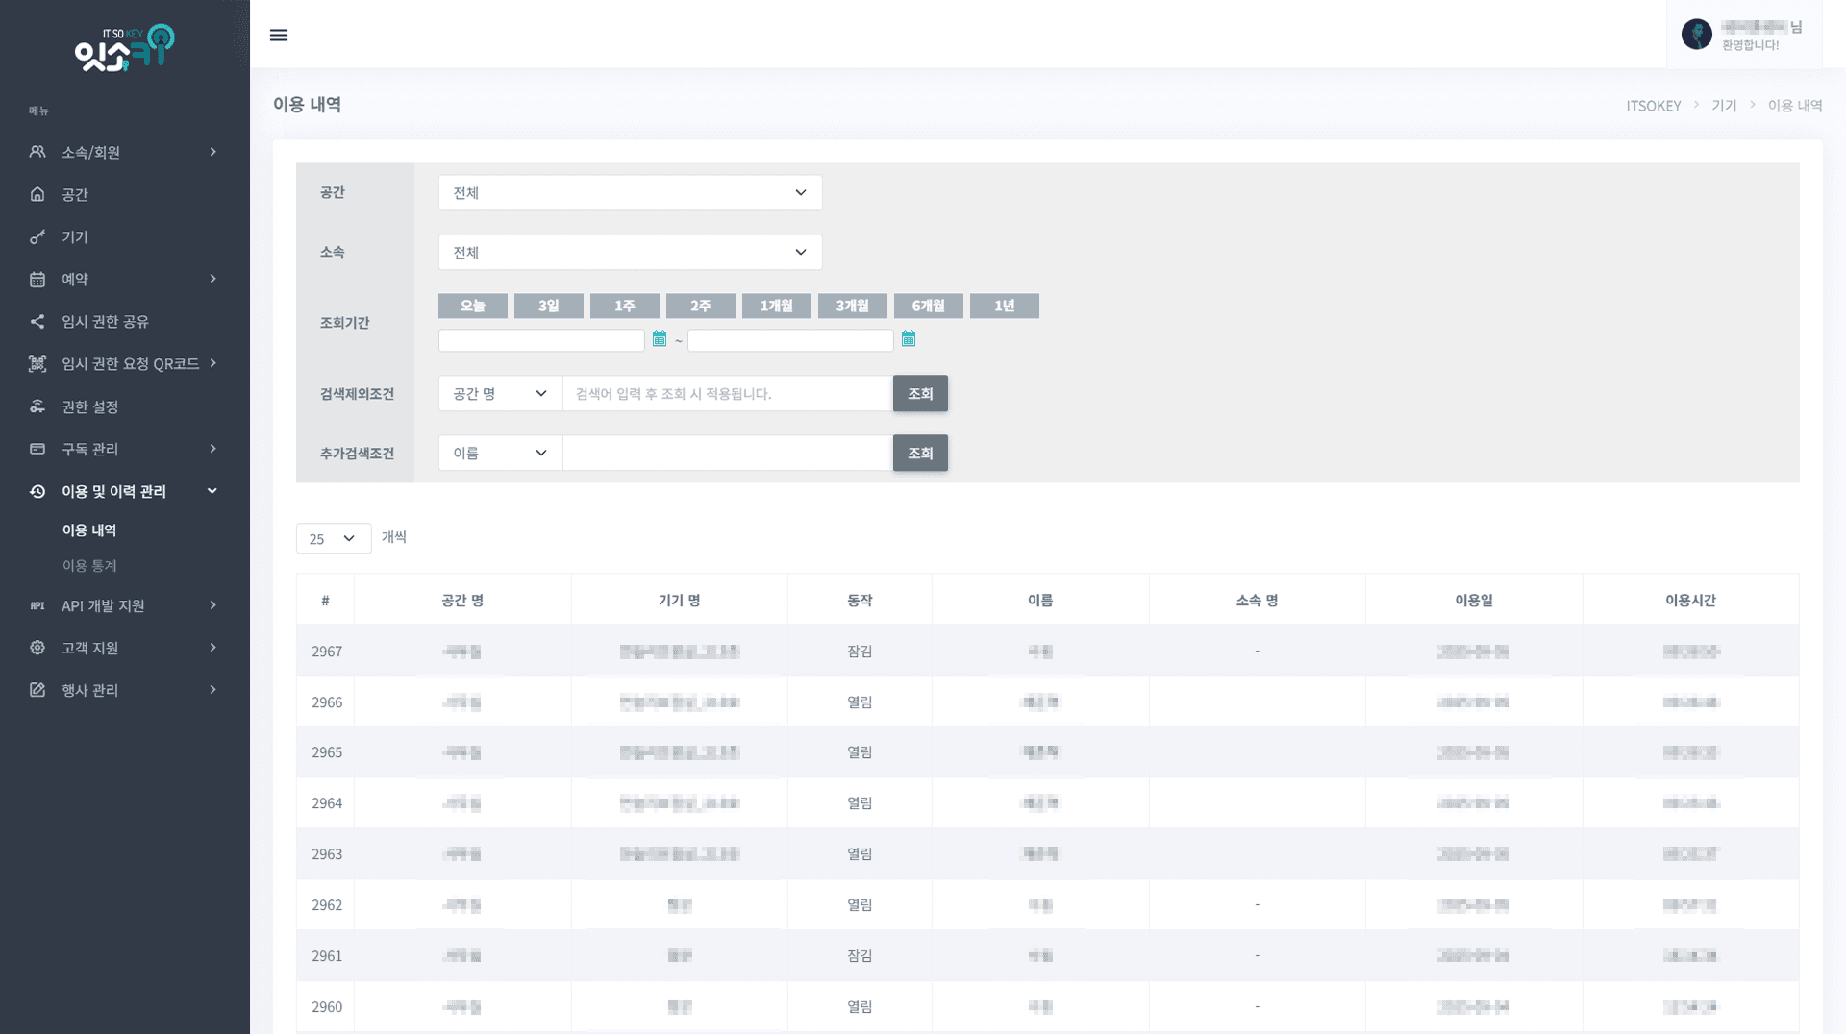Open 공간 via its home icon
The height and width of the screenshot is (1034, 1846).
tap(37, 194)
